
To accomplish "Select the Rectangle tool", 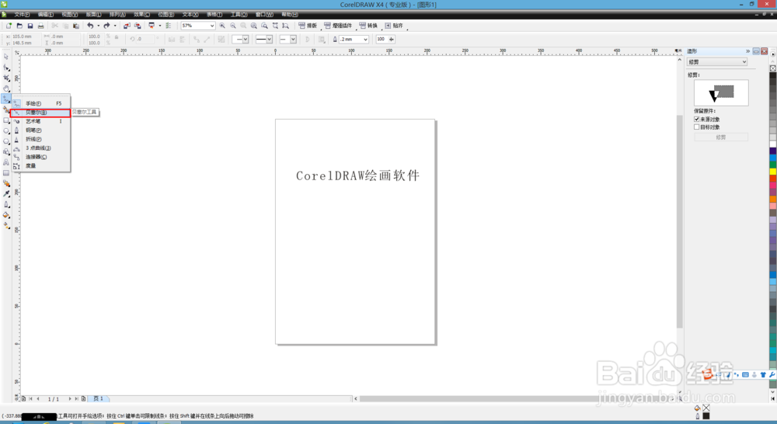I will (x=6, y=120).
